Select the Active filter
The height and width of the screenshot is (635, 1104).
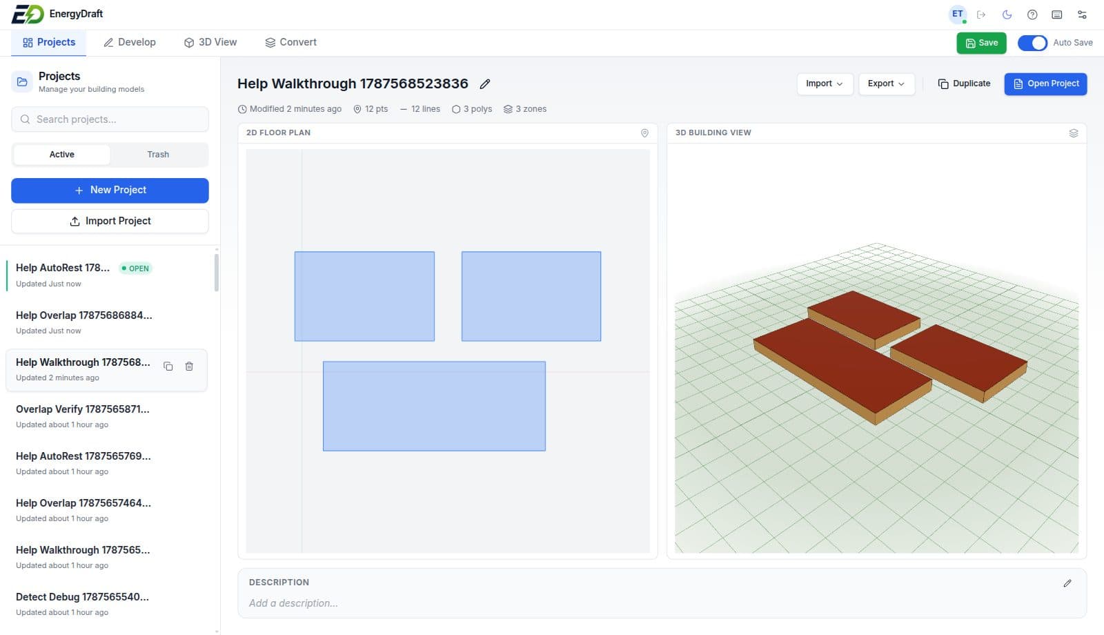(x=62, y=155)
